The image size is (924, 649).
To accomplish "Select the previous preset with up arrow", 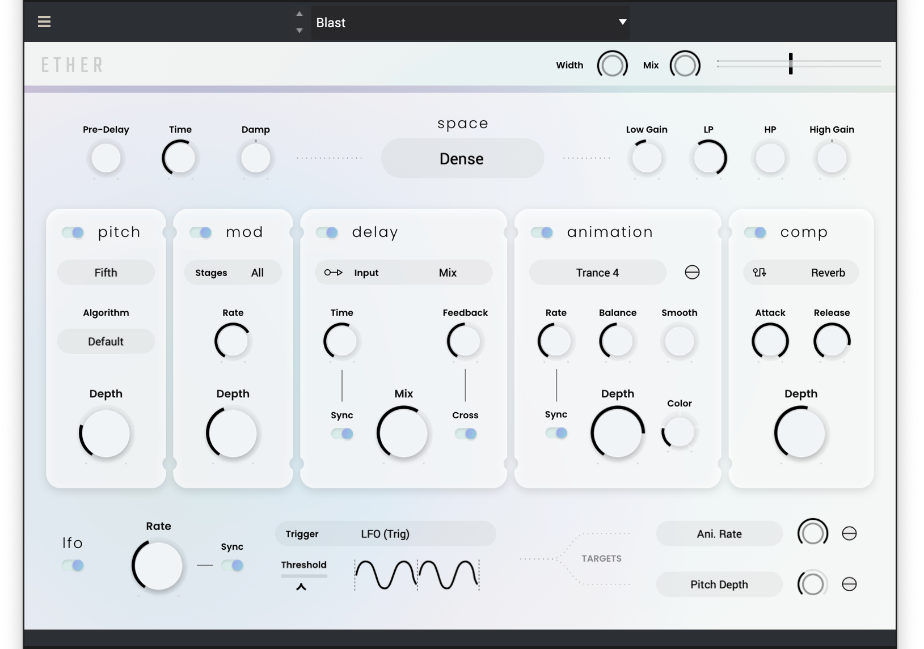I will (x=299, y=14).
